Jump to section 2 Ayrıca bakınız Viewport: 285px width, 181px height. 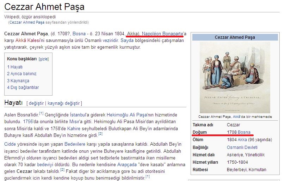[22, 74]
